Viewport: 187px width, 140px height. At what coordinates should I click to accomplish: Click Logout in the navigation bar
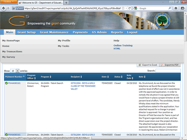click(132, 32)
